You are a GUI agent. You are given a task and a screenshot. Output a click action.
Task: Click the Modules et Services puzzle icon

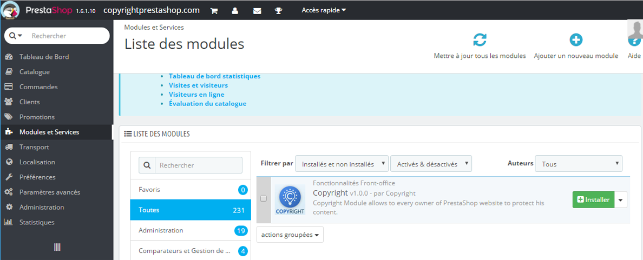pos(9,132)
